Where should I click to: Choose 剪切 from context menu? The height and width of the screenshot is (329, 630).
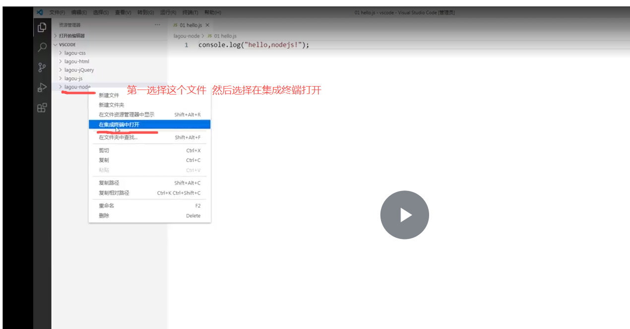(149, 150)
